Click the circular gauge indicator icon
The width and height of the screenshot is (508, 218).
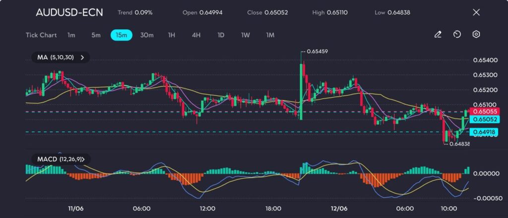[457, 35]
